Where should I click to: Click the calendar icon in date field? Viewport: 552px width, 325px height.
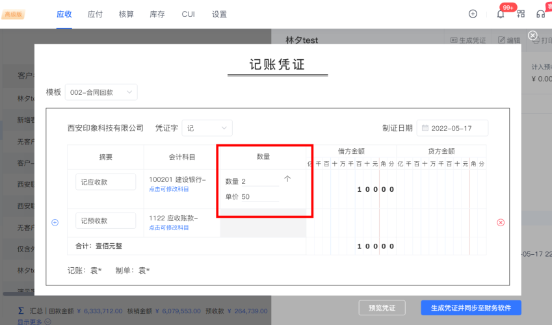tap(425, 128)
